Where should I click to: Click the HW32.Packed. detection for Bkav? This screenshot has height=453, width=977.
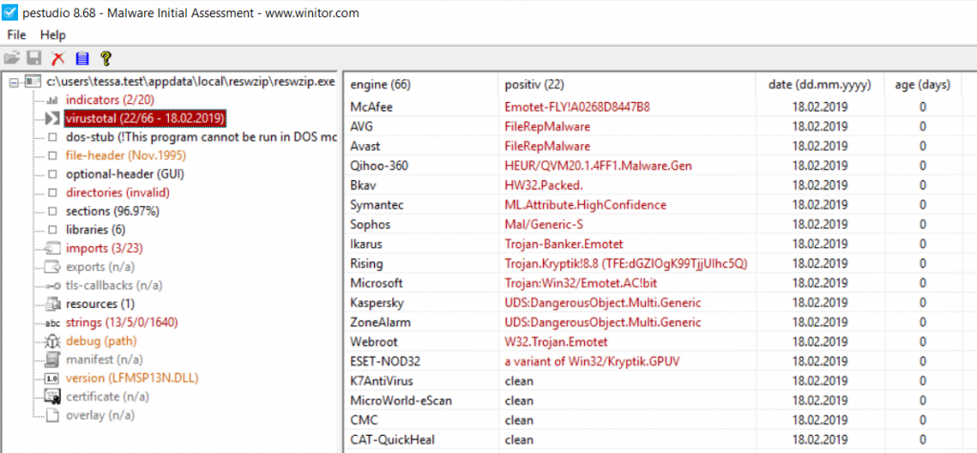(543, 185)
